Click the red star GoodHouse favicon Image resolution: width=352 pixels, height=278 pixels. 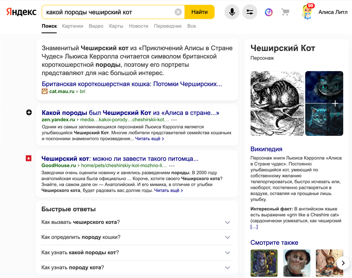pyautogui.click(x=29, y=158)
